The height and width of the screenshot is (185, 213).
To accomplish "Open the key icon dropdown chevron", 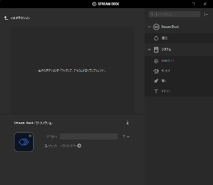I will [30, 136].
